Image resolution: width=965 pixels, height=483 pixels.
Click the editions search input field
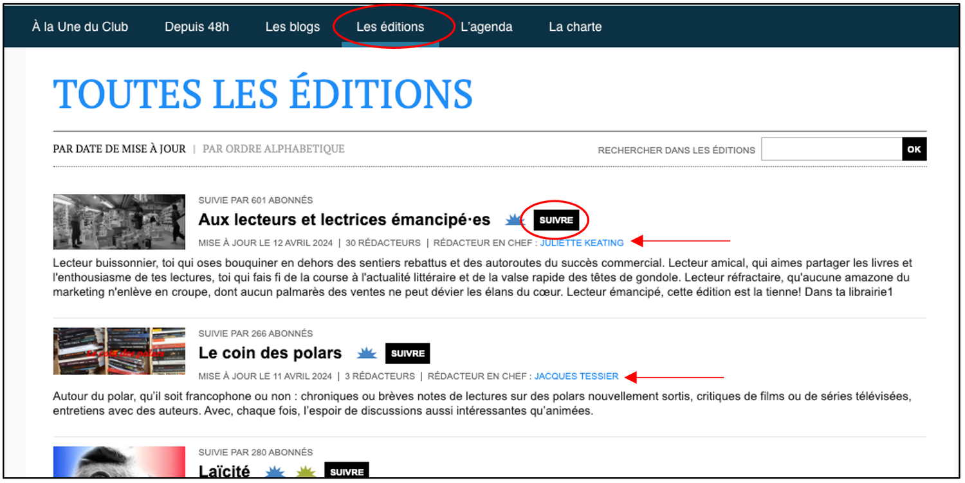click(x=832, y=149)
